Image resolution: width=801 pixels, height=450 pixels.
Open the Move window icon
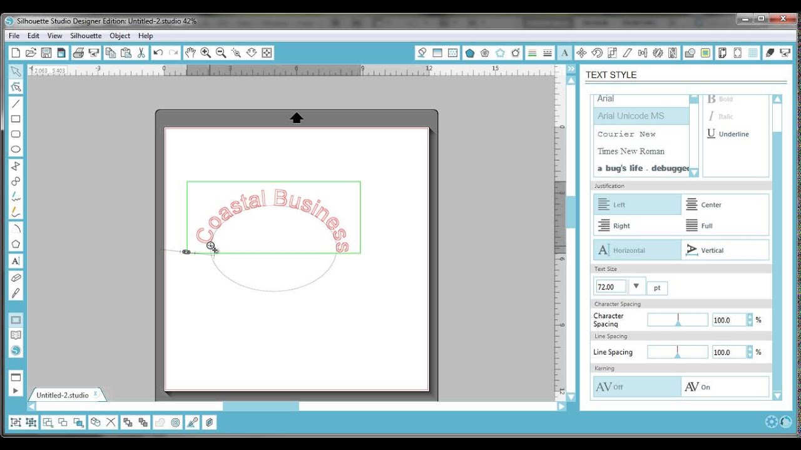(x=581, y=53)
